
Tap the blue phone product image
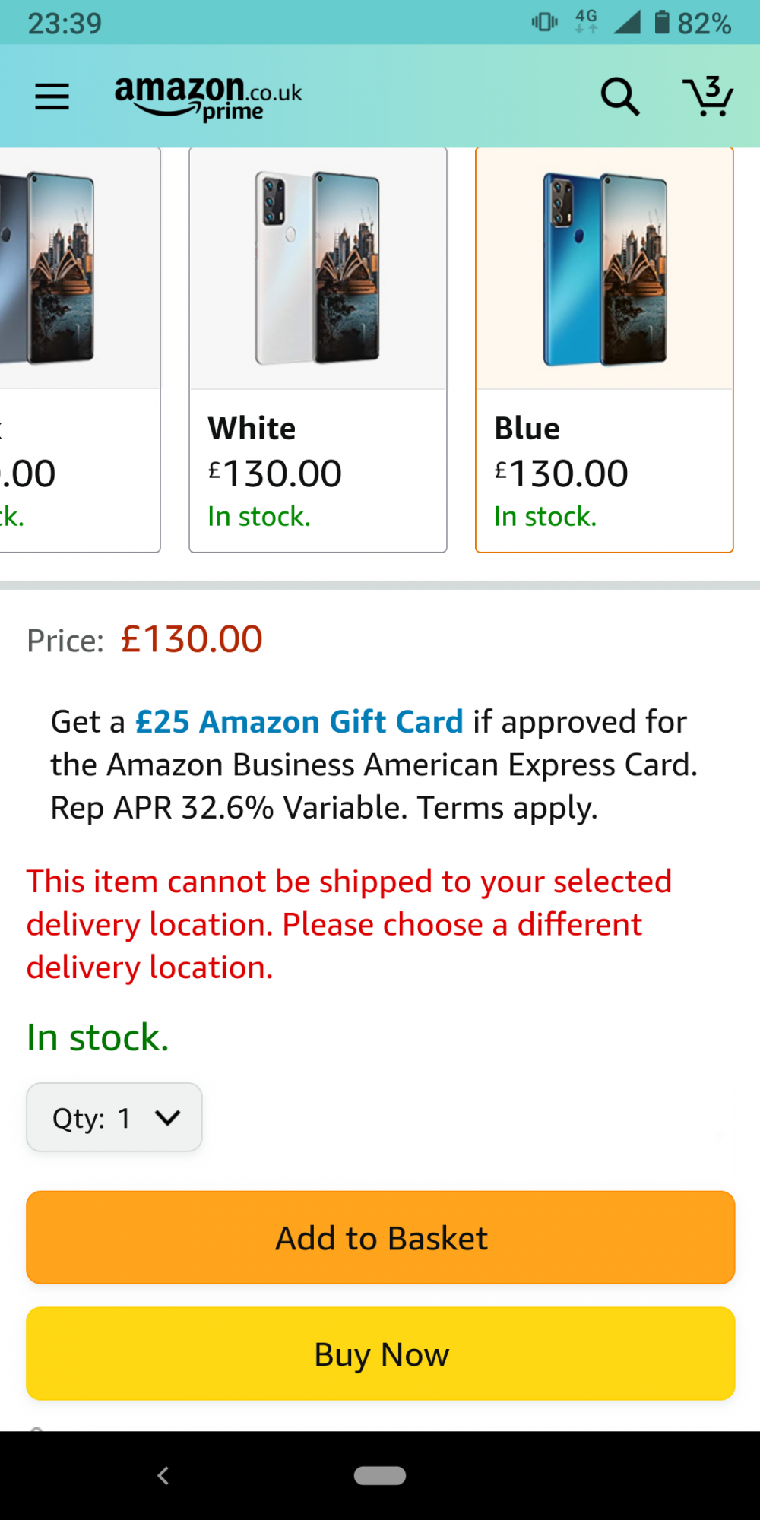tap(604, 268)
